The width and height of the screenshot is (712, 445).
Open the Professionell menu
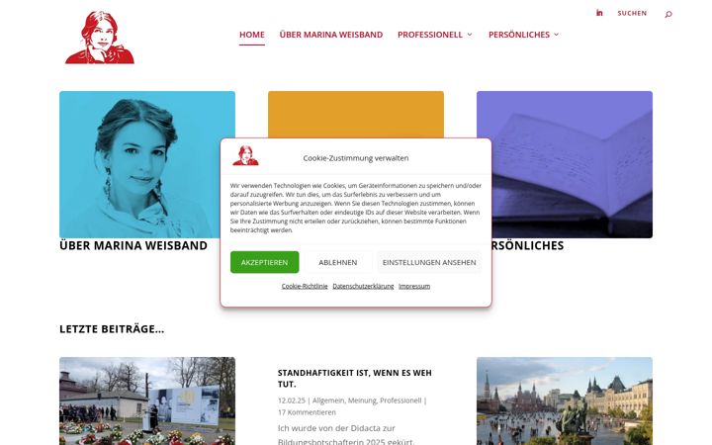pyautogui.click(x=430, y=35)
